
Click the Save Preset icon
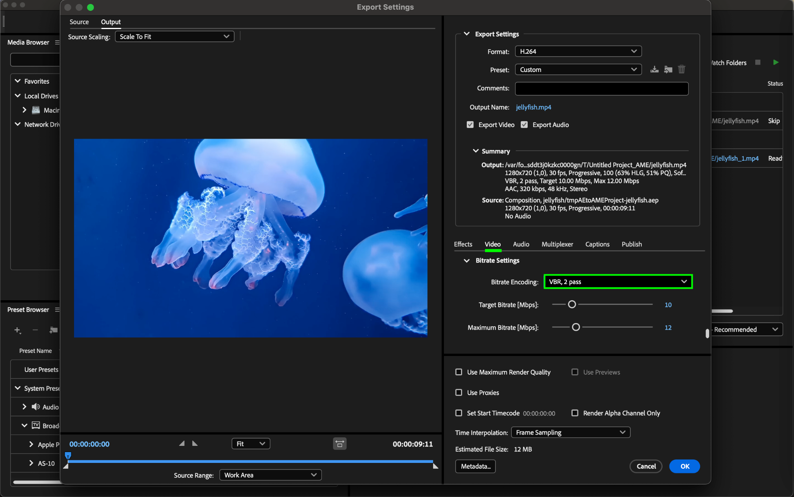coord(654,70)
